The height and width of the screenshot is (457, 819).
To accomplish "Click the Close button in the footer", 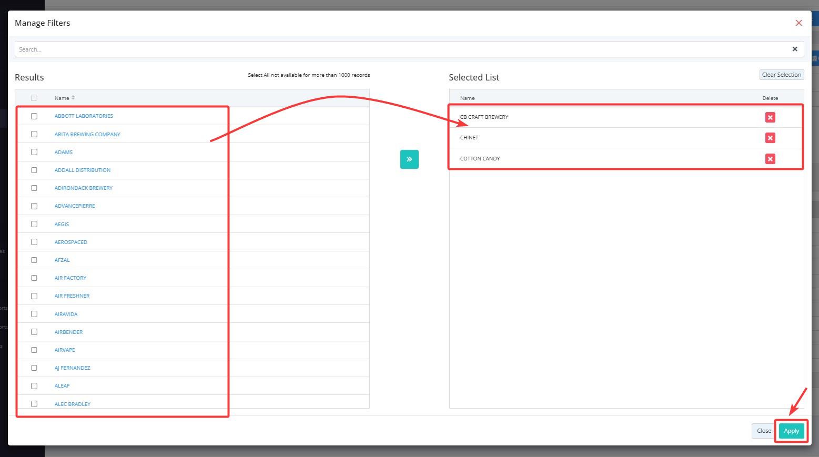I will pos(764,431).
